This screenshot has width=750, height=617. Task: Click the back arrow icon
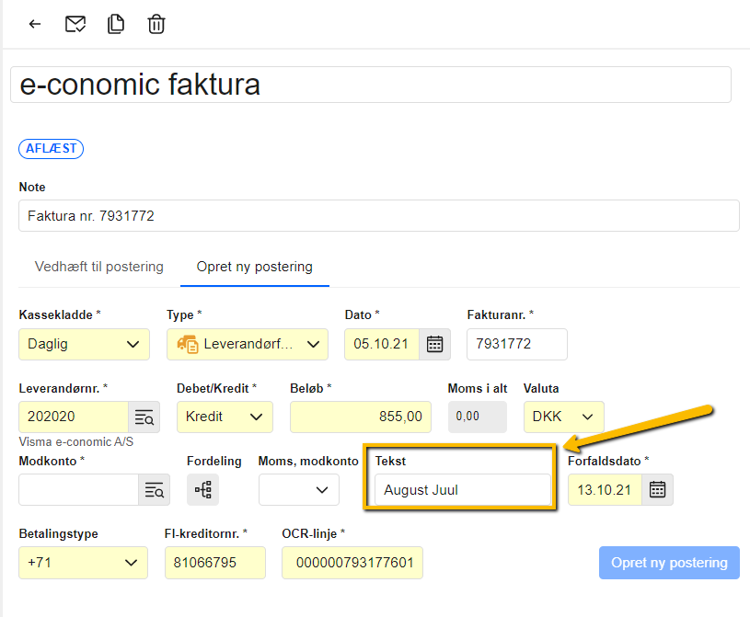pos(35,25)
